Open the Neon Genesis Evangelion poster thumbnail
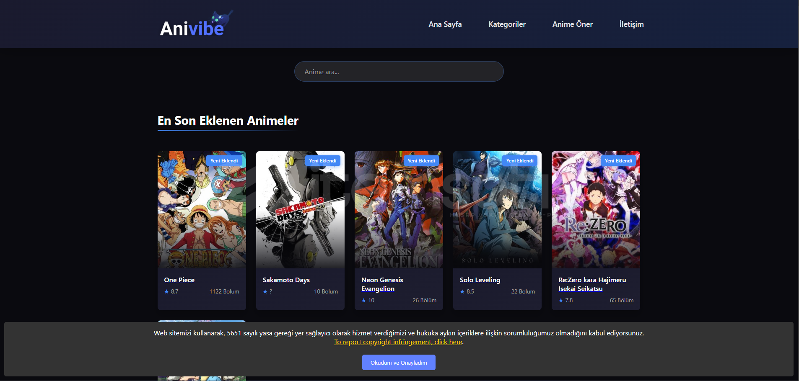The width and height of the screenshot is (799, 381). (399, 210)
